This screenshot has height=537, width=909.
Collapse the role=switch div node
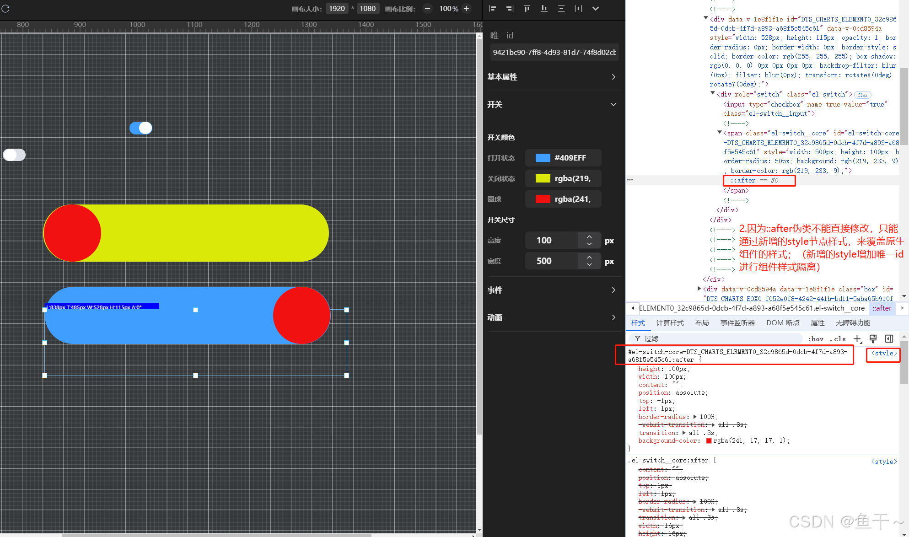point(712,93)
